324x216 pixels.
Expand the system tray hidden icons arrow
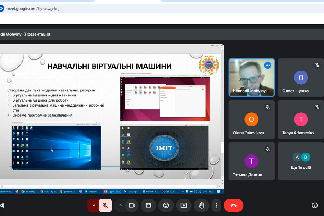(x=183, y=192)
